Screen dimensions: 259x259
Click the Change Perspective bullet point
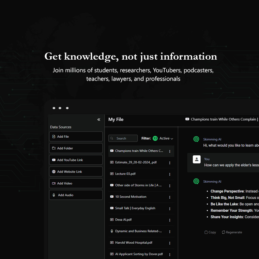(235, 191)
